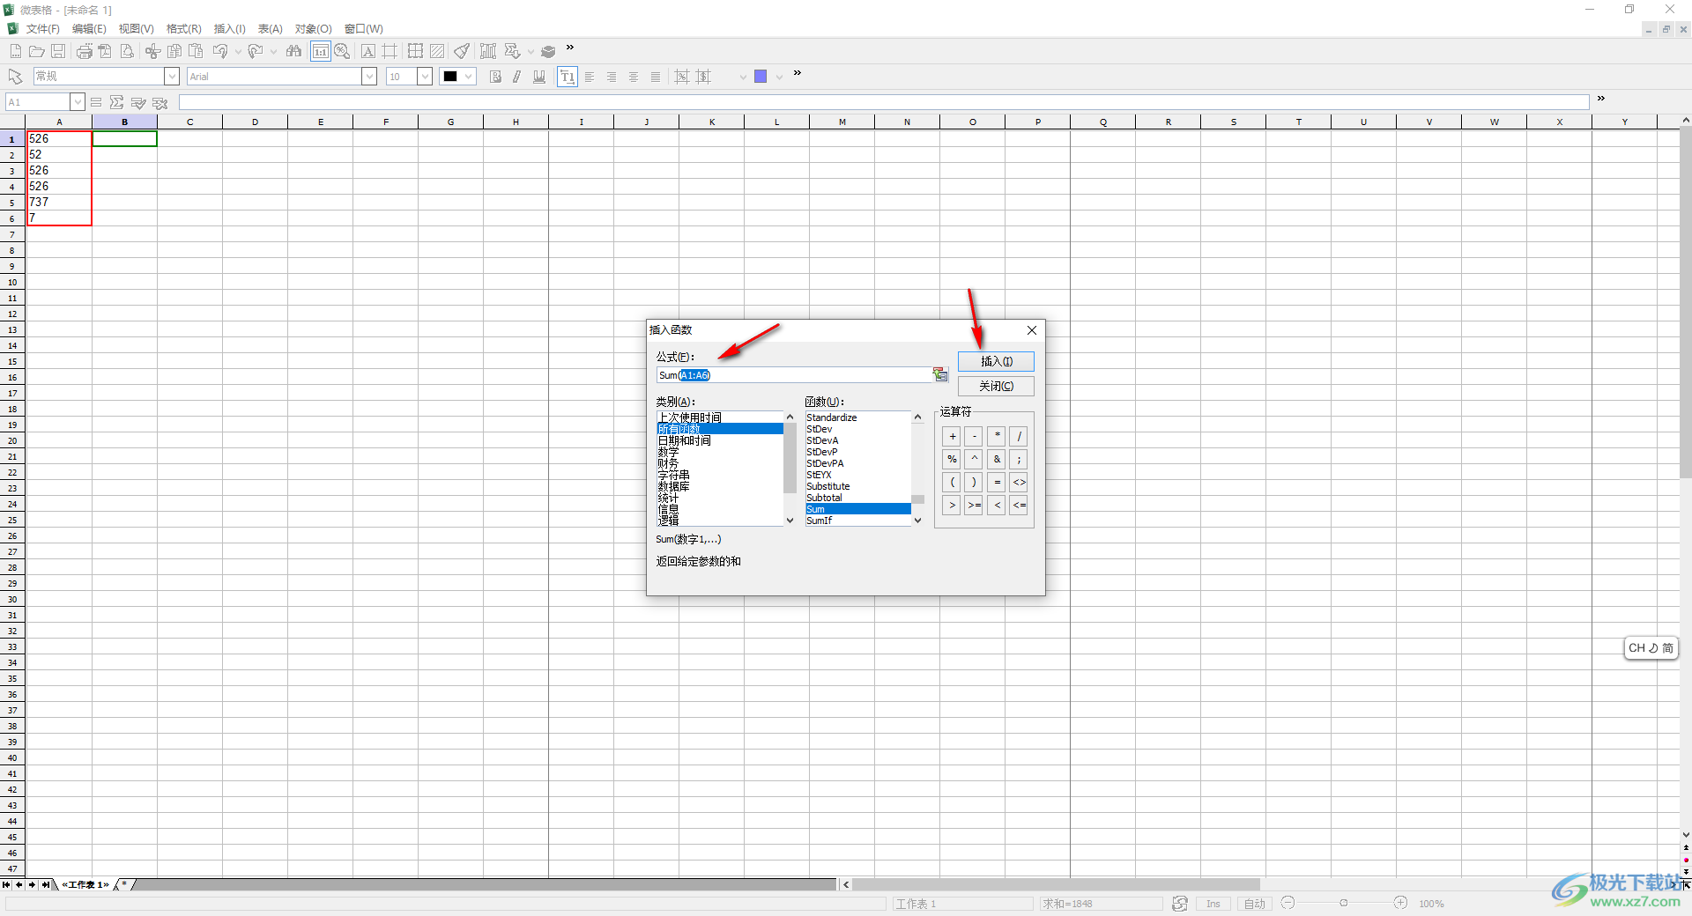Image resolution: width=1692 pixels, height=916 pixels.
Task: Click the black font color swatch
Action: pyautogui.click(x=450, y=77)
